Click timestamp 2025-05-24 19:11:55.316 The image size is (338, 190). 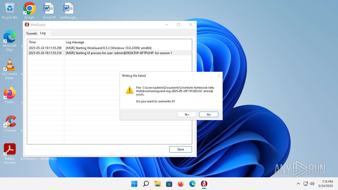pyautogui.click(x=45, y=53)
